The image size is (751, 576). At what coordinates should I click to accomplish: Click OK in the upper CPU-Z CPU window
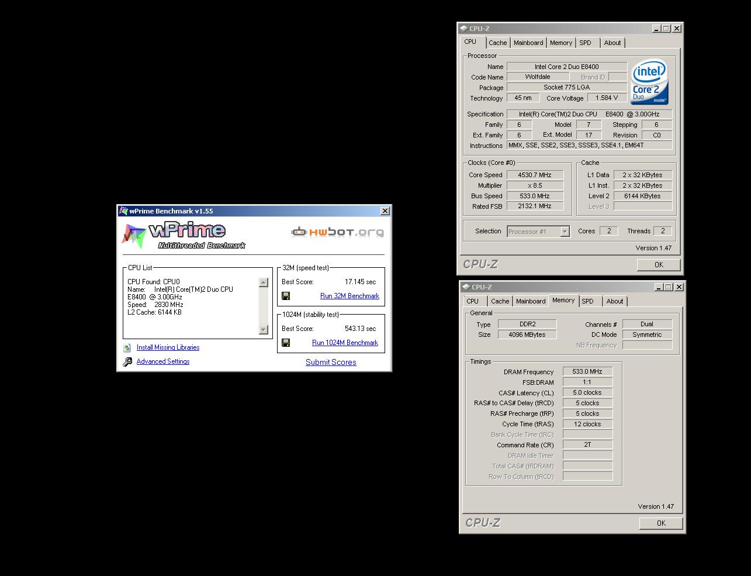tap(659, 265)
